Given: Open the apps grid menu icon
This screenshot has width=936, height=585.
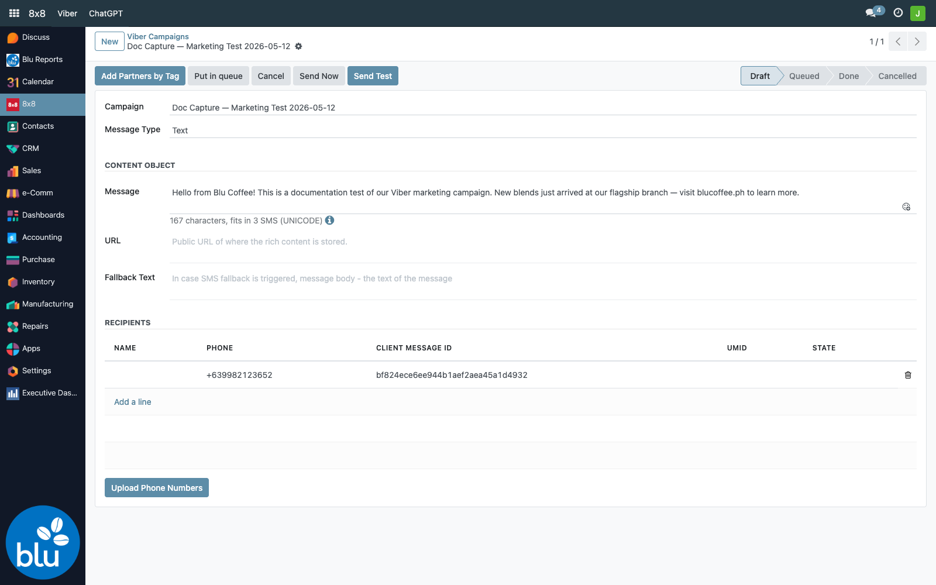Looking at the screenshot, I should coord(14,13).
